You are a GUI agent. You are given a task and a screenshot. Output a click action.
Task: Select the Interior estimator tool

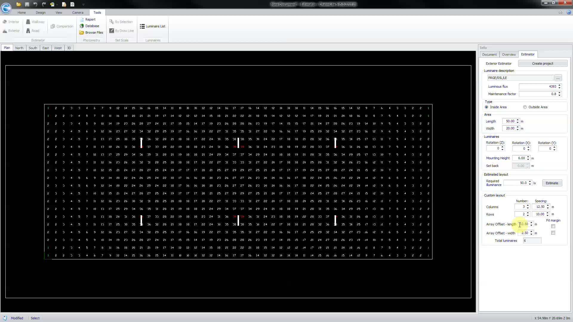(x=11, y=22)
